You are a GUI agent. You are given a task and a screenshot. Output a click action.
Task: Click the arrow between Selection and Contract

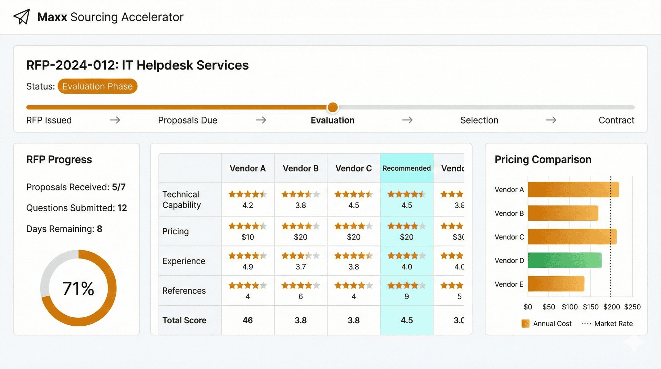click(x=551, y=120)
